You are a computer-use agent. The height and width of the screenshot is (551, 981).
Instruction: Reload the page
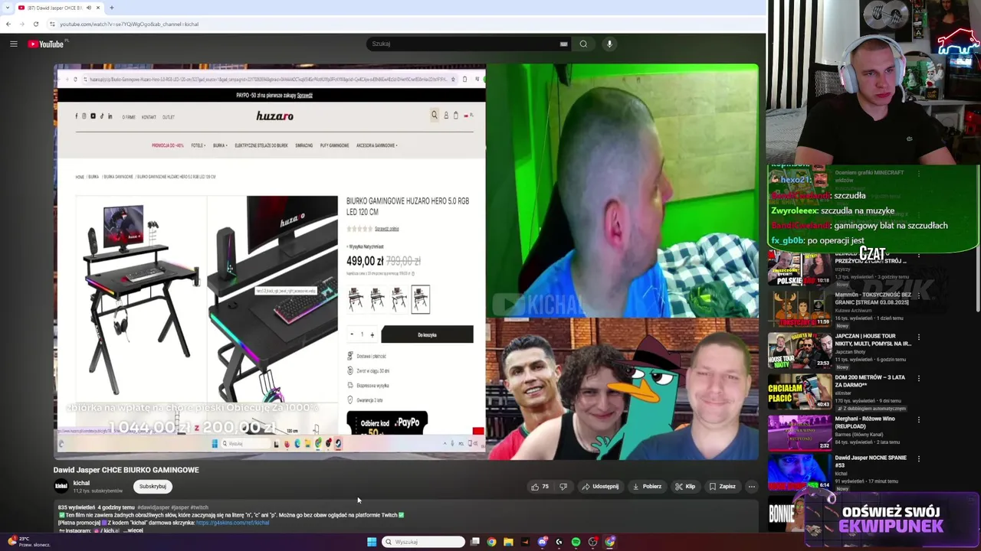[35, 24]
